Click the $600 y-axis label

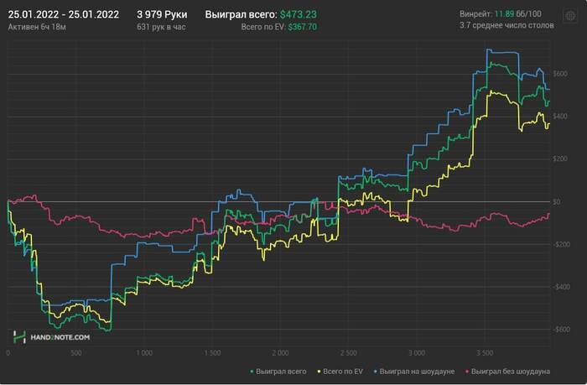tap(559, 74)
